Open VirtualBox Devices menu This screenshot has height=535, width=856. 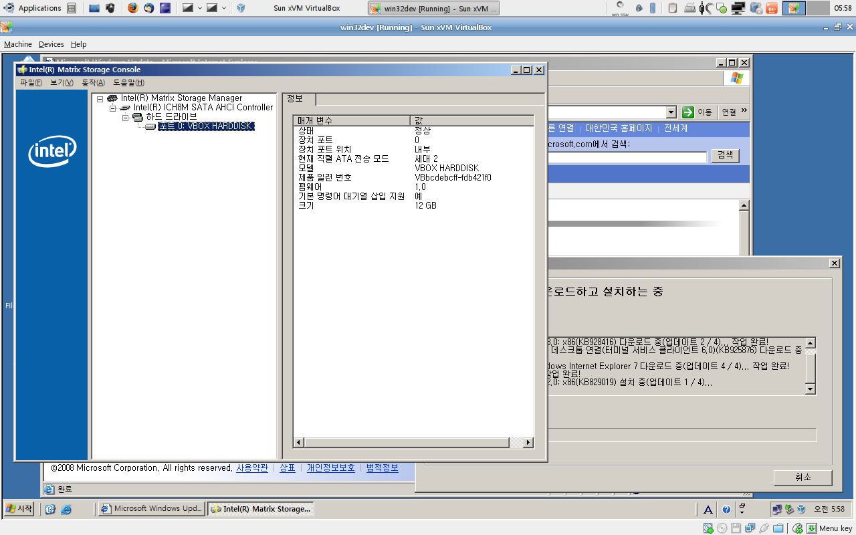pos(51,44)
